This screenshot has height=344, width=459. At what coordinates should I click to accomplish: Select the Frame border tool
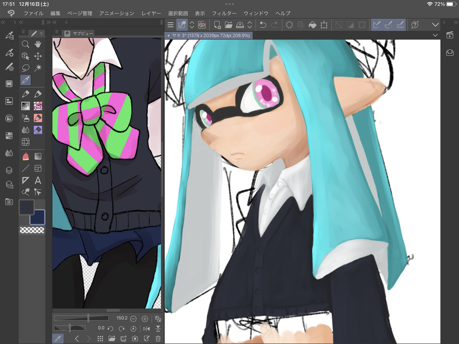click(38, 168)
